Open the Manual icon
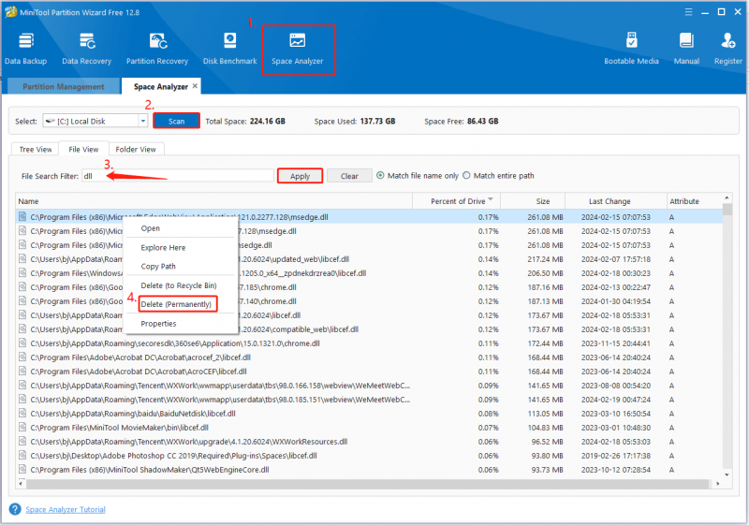This screenshot has height=525, width=749. pos(686,49)
